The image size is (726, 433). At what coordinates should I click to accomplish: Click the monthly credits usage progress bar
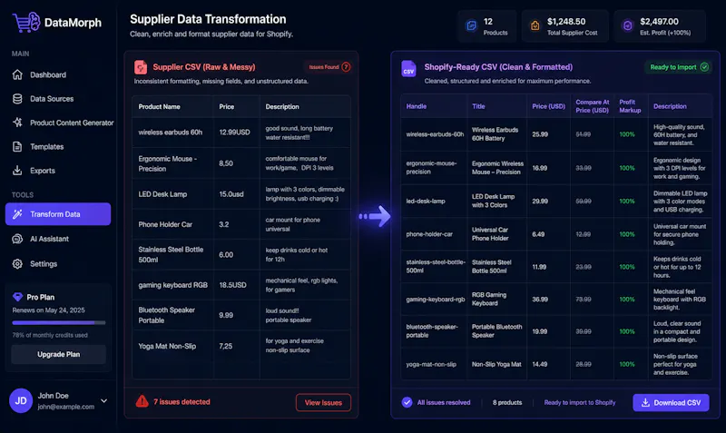pyautogui.click(x=59, y=322)
